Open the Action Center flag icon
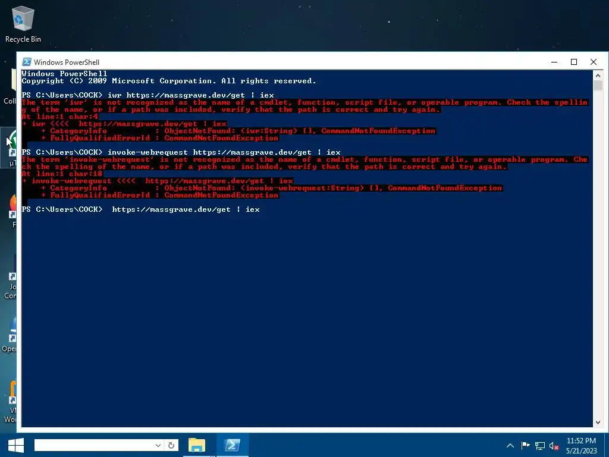Image resolution: width=609 pixels, height=457 pixels. point(525,446)
